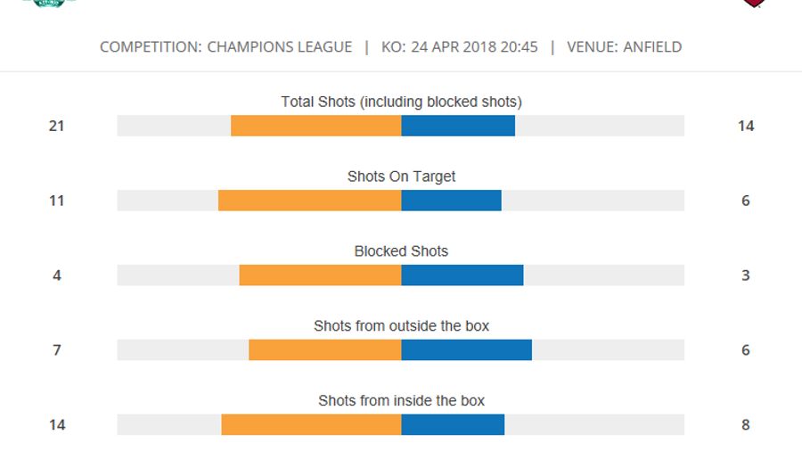Select the Blocked Shots label
This screenshot has width=802, height=451.
(401, 251)
